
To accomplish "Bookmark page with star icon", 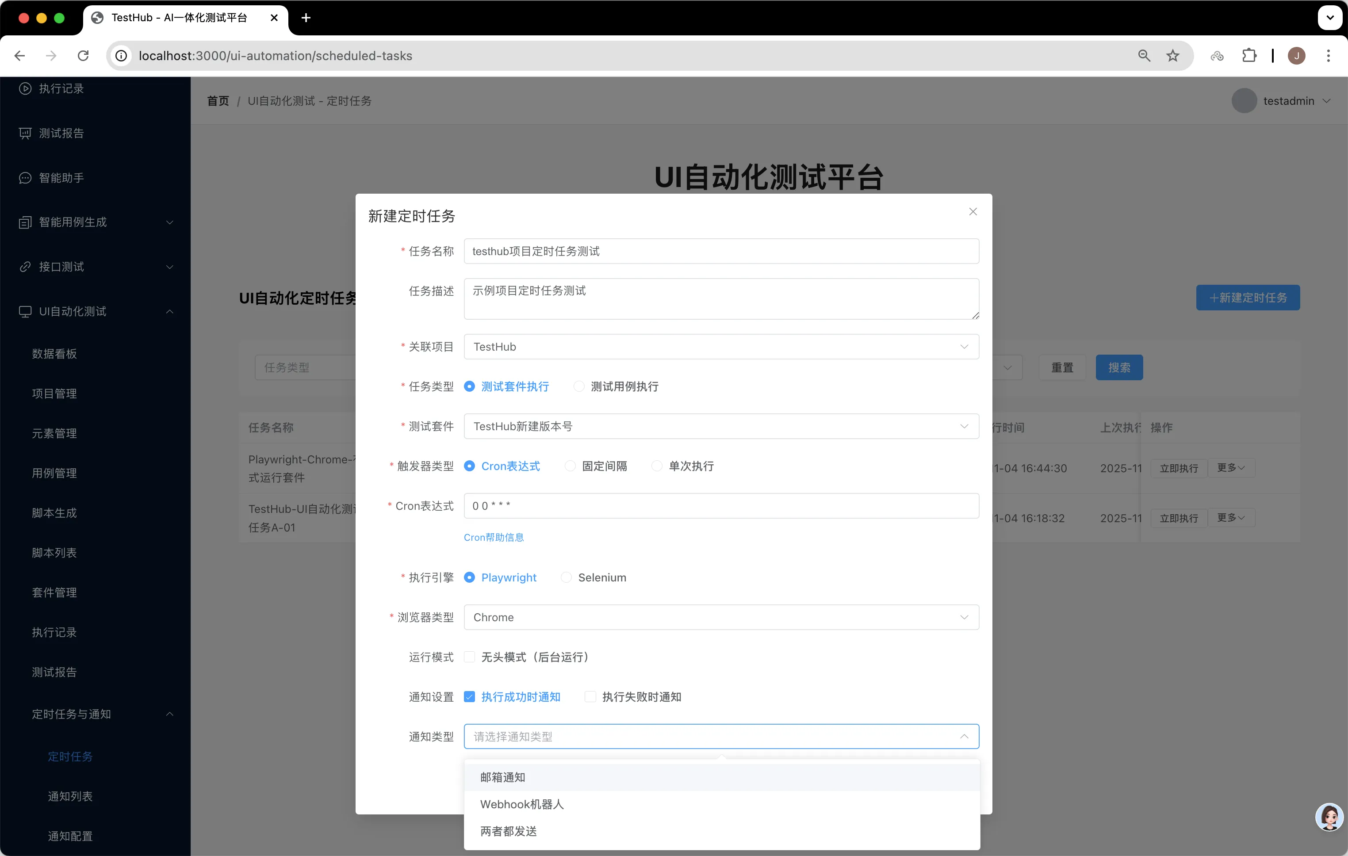I will point(1172,55).
